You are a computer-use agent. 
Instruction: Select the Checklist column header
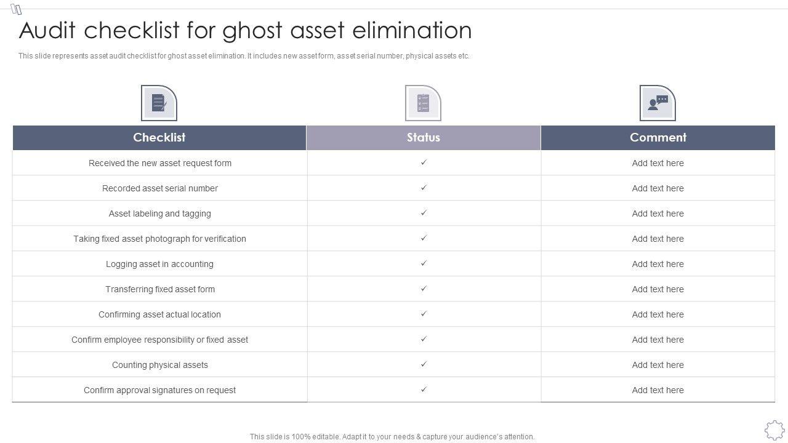[x=159, y=137]
